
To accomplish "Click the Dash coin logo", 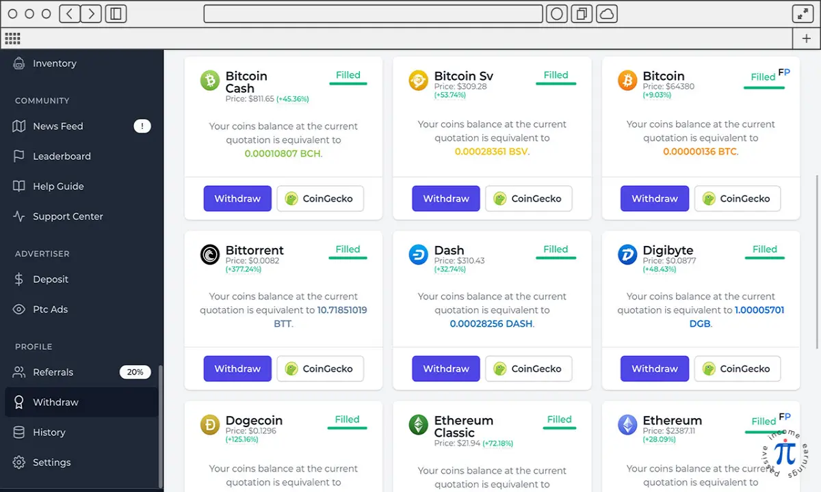I will 419,254.
